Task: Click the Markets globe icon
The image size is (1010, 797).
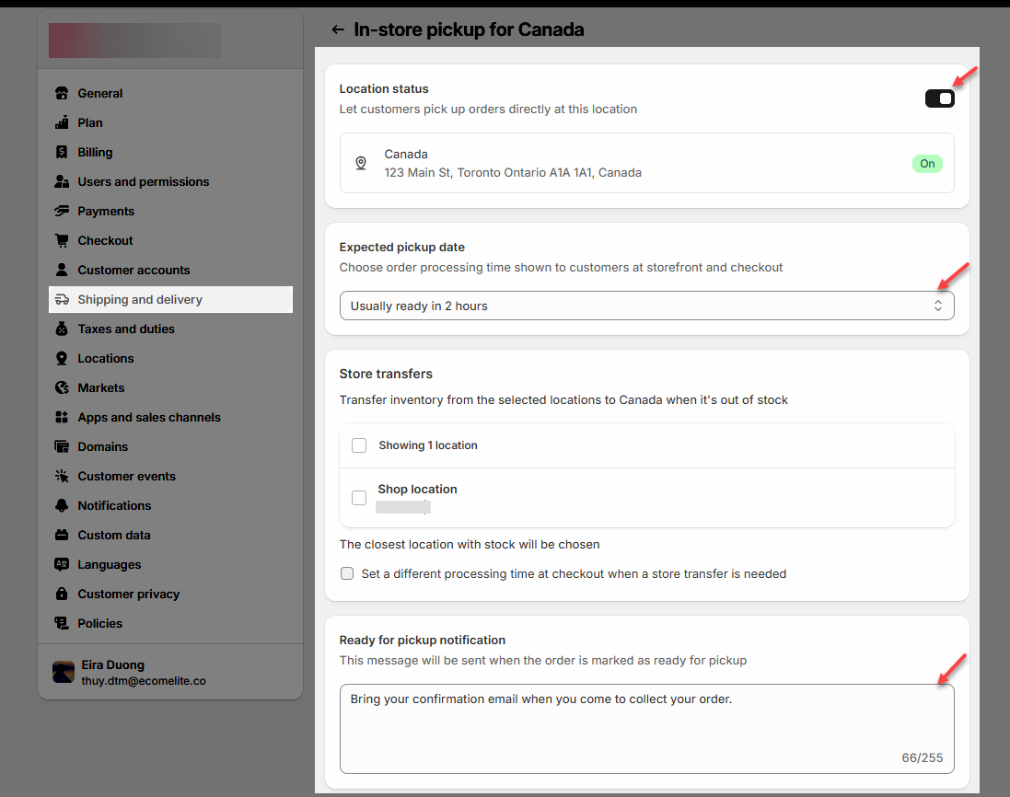Action: pyautogui.click(x=62, y=387)
